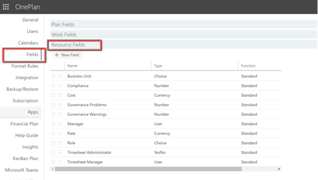318x180 pixels.
Task: Edit the Business Unit field
Action: point(60,76)
